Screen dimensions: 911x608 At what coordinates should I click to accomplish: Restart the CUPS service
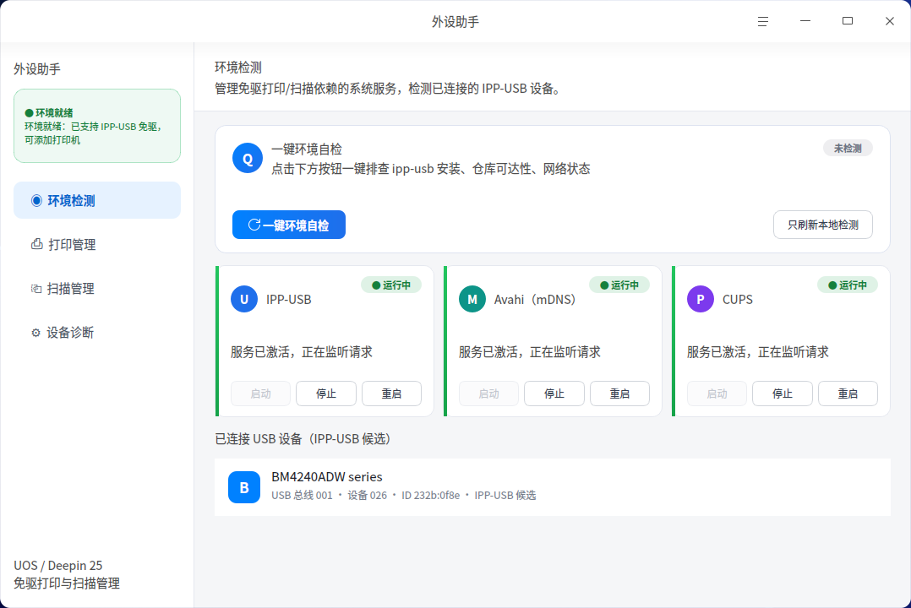click(x=848, y=394)
